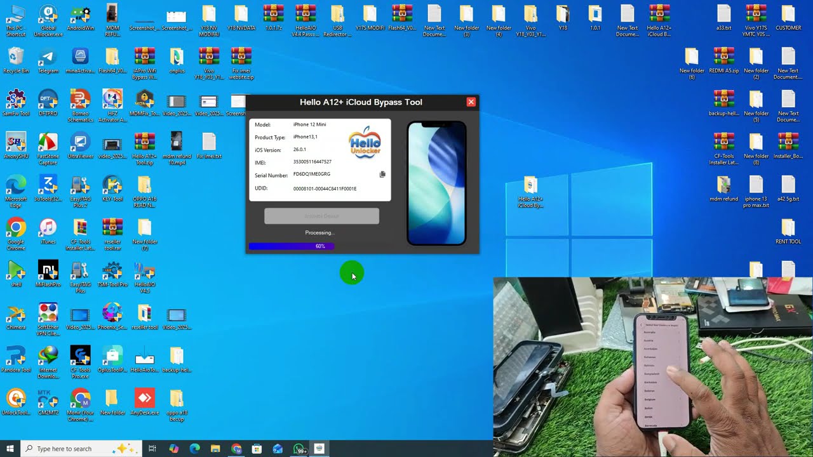The width and height of the screenshot is (813, 457).
Task: Select the Chimera desktop icon
Action: (x=16, y=314)
